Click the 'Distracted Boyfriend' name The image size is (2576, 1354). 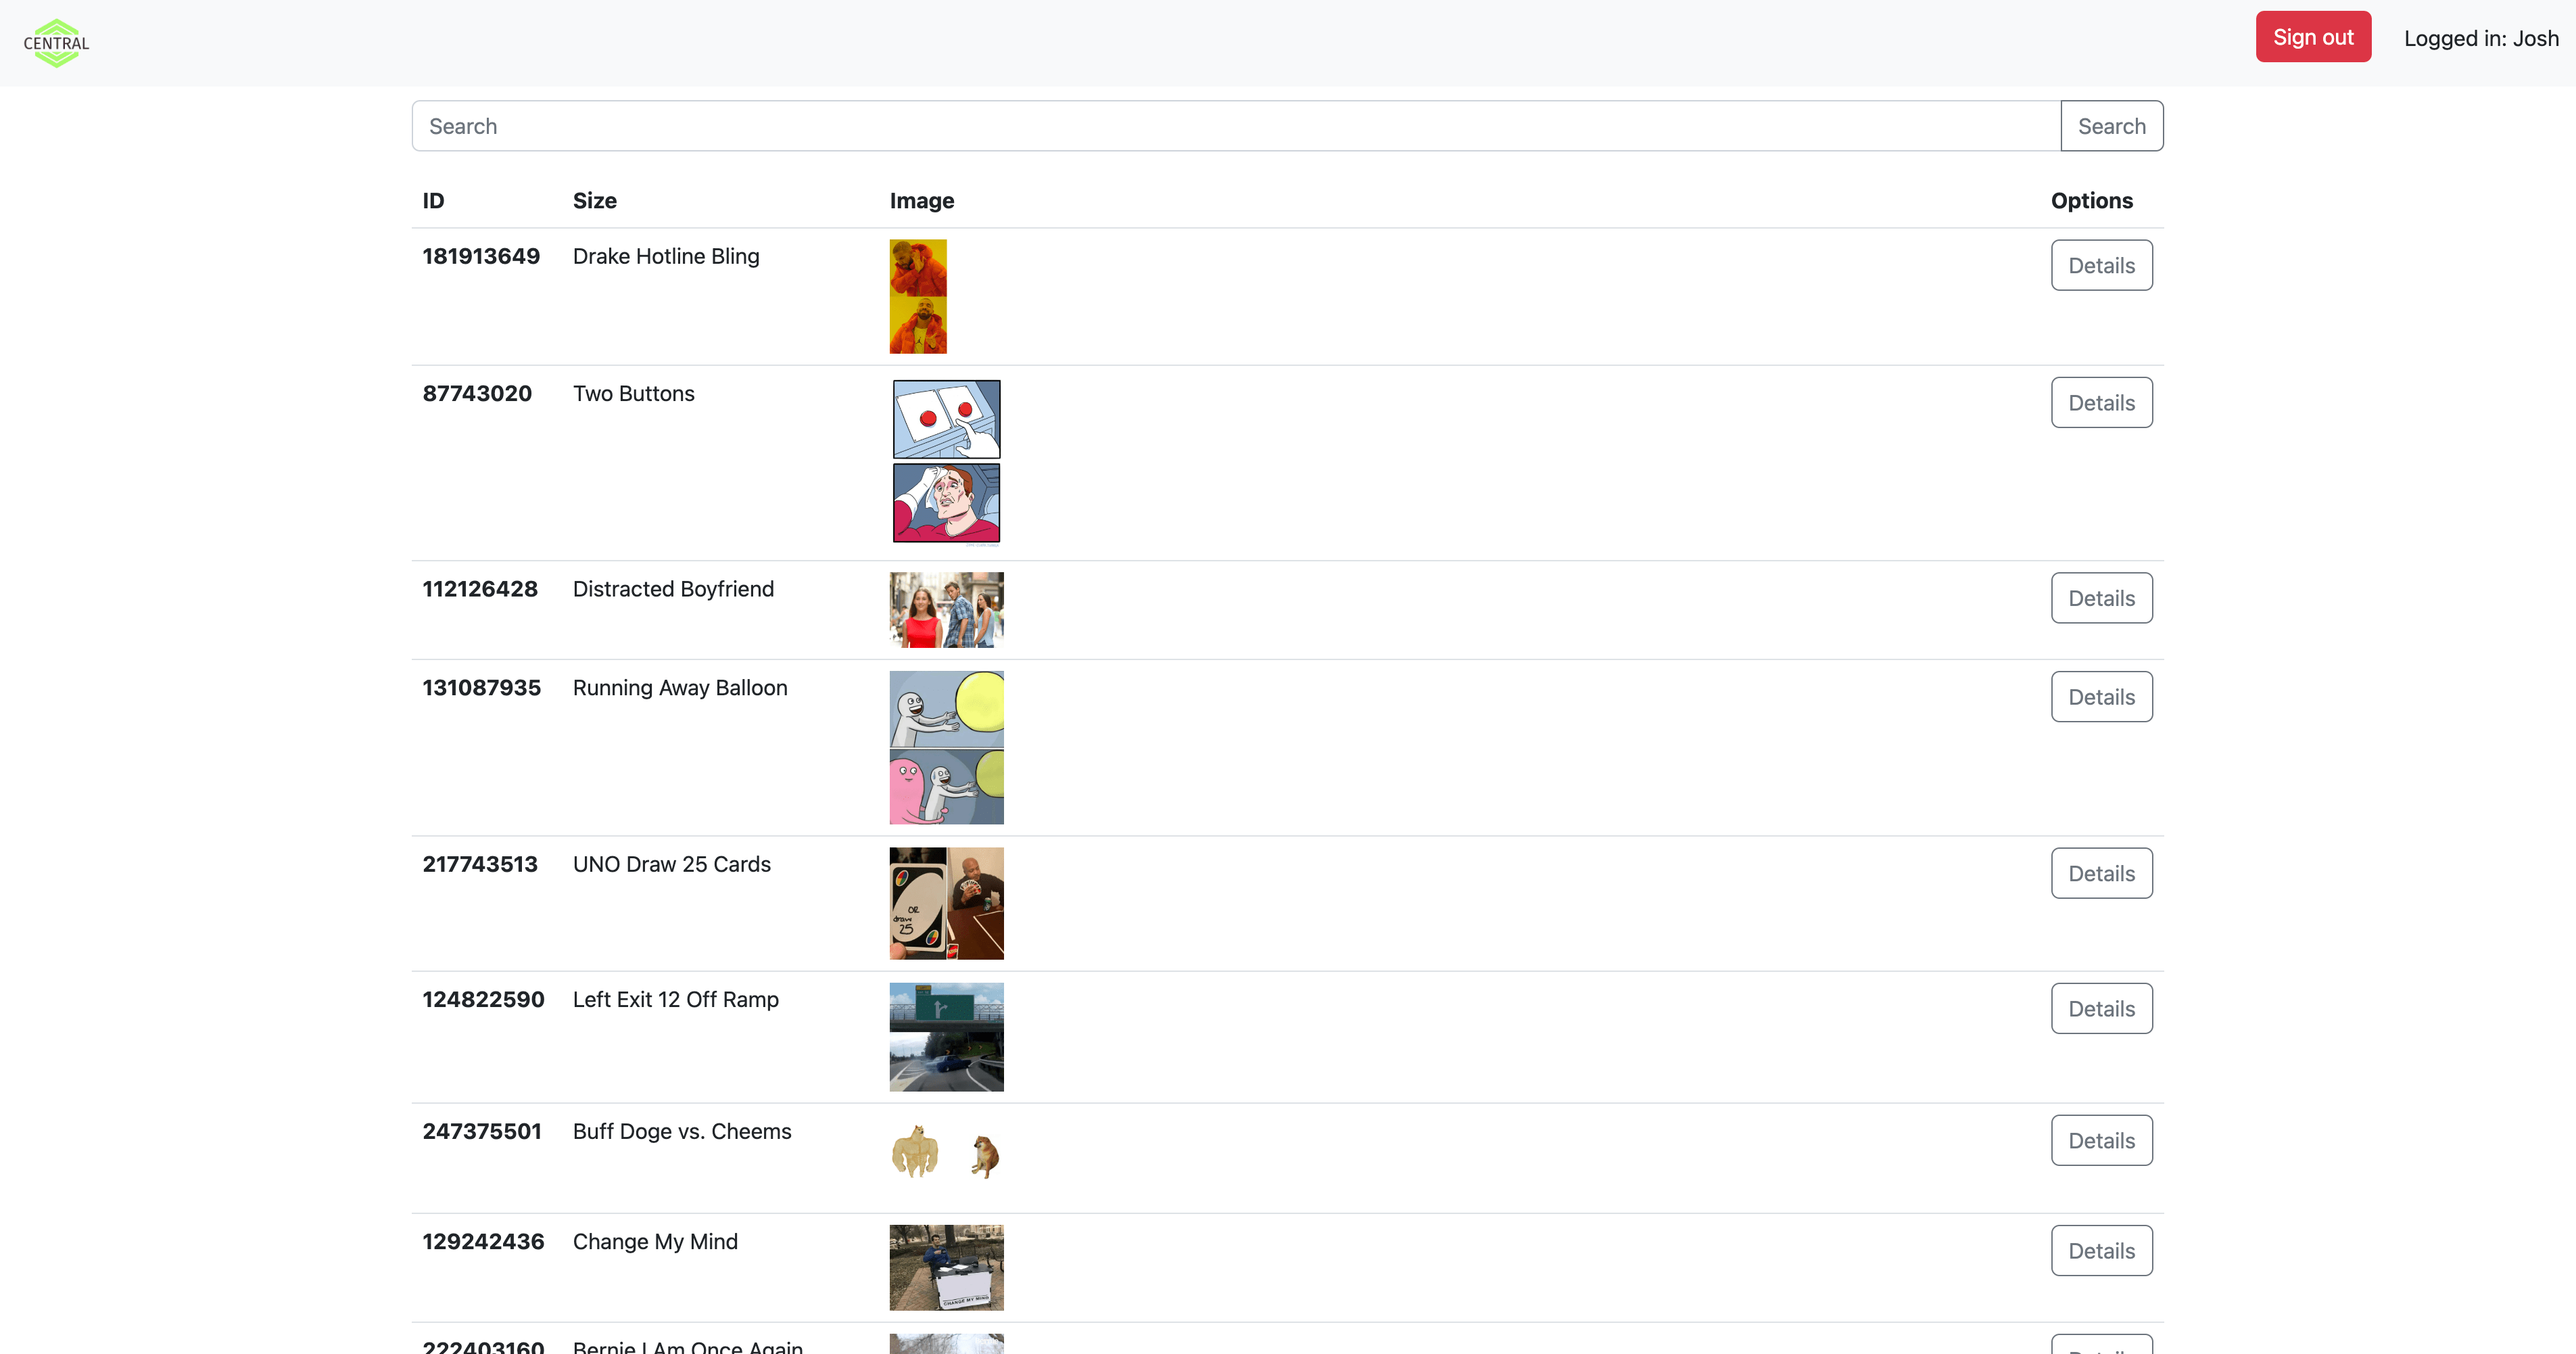(x=673, y=589)
